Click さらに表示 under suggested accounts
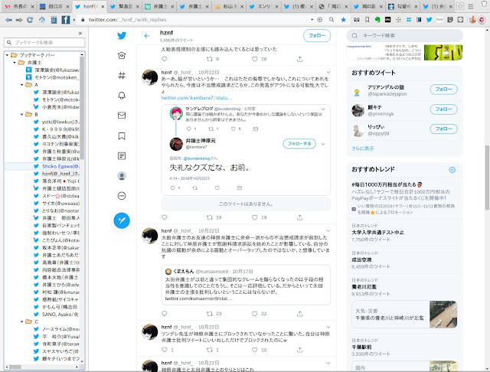 [362, 148]
